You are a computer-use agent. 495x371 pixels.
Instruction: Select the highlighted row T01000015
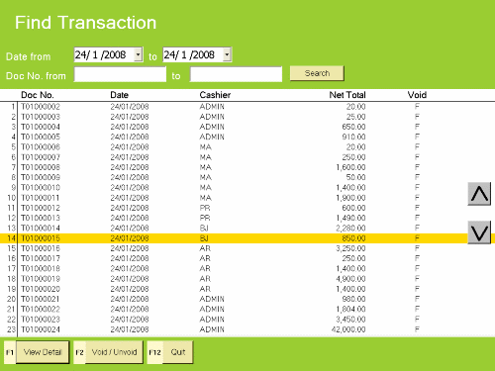pos(247,238)
